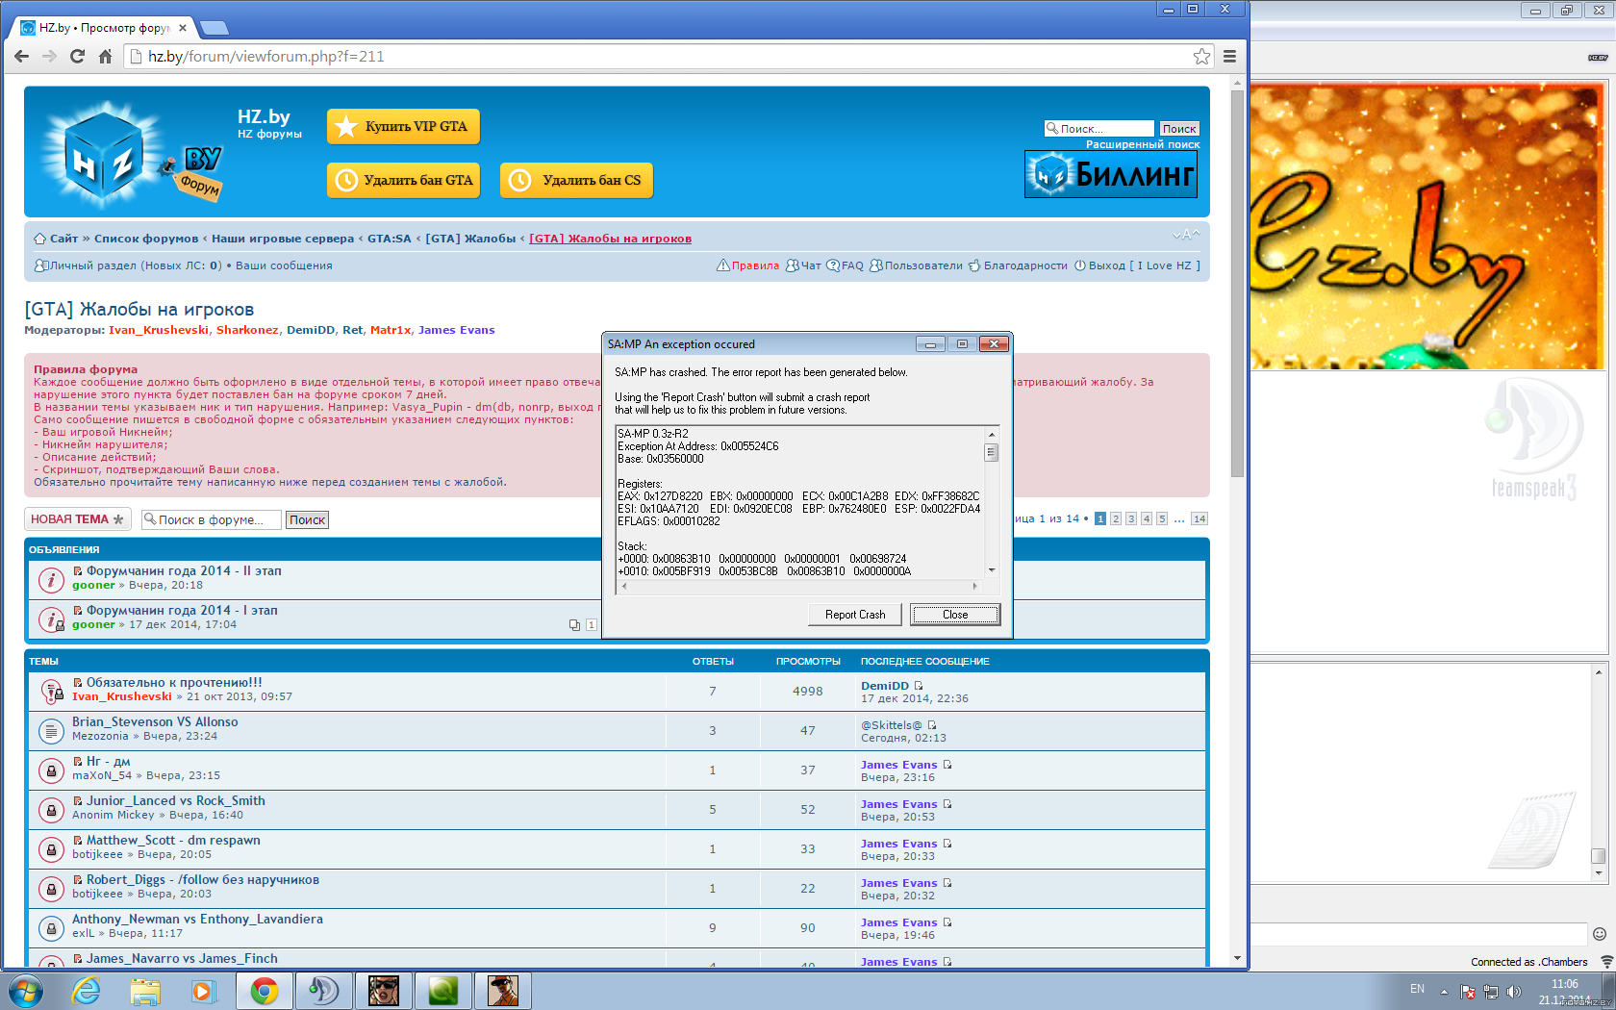Open the Chrome menu hamburger icon

(1229, 57)
